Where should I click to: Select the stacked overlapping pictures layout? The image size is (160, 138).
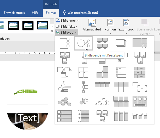[x=121, y=43]
